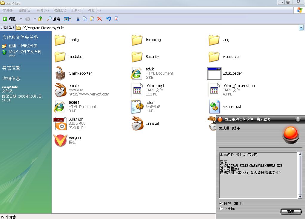Select the Security folder
Screen dimensions: 305x219
tap(145, 57)
